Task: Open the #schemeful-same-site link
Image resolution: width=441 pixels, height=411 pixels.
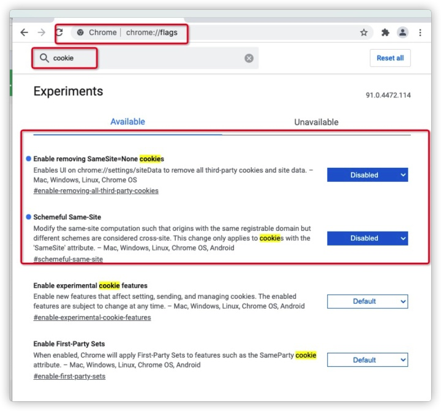Action: pos(68,259)
